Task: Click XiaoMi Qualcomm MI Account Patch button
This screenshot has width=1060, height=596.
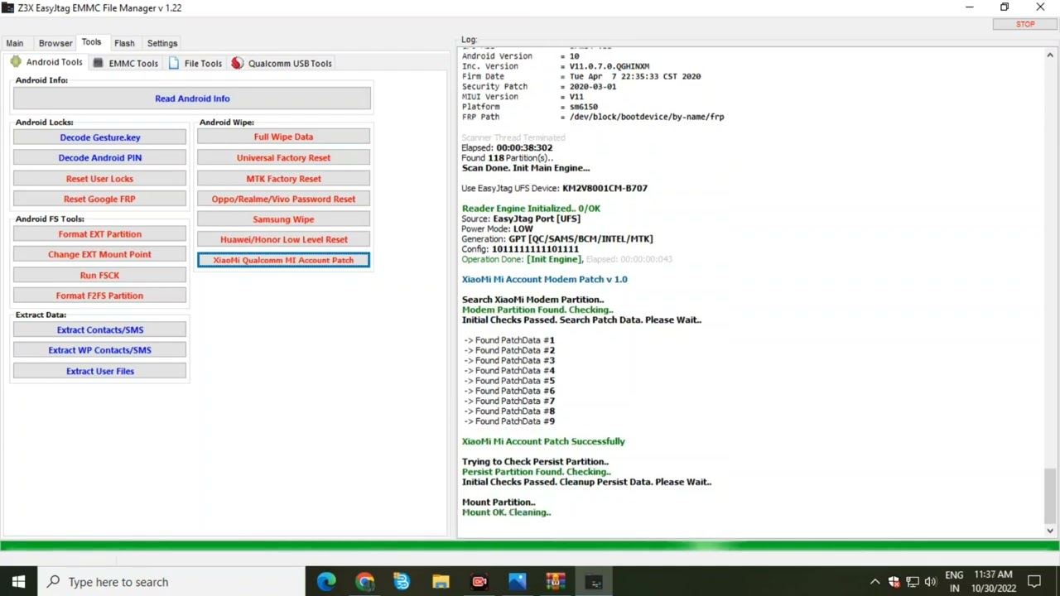Action: tap(283, 260)
